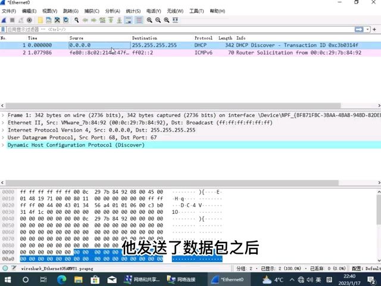Toggle packet list colorization
Image resolution: width=381 pixels, height=286 pixels.
[139, 20]
